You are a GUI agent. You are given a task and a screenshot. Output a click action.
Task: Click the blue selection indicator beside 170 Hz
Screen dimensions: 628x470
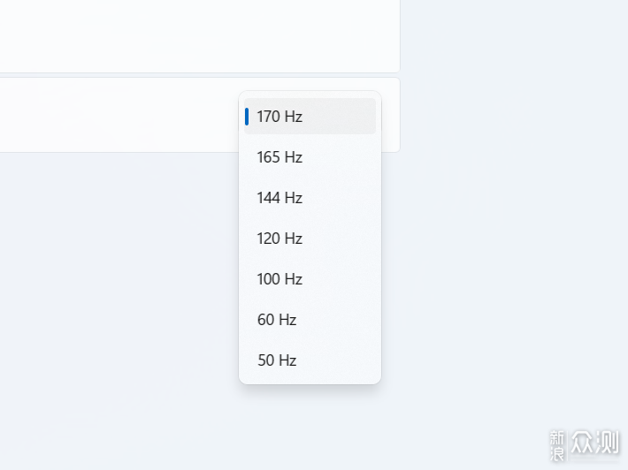click(x=247, y=117)
